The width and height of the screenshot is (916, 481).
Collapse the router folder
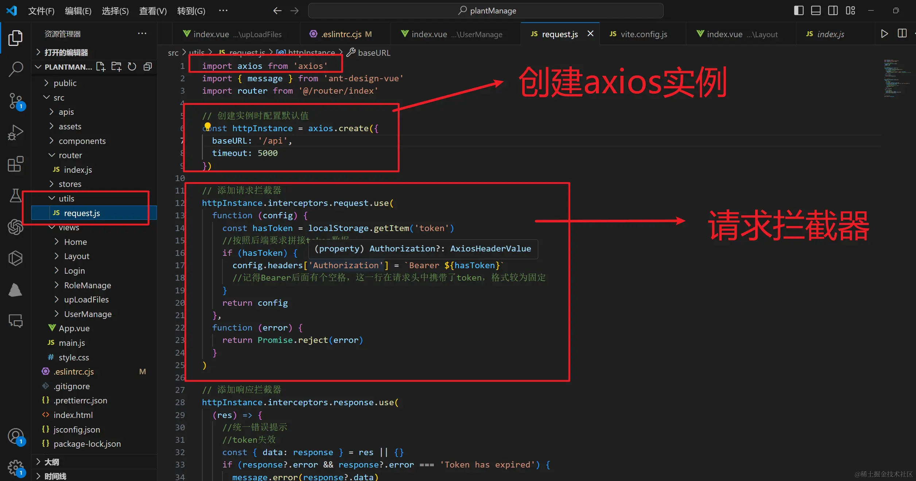94,155
